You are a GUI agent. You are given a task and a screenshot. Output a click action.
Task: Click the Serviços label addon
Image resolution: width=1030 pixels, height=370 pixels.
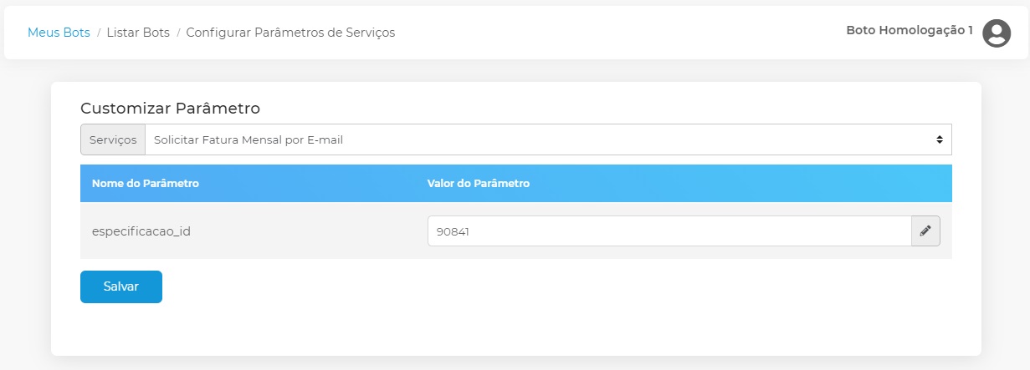coord(113,140)
